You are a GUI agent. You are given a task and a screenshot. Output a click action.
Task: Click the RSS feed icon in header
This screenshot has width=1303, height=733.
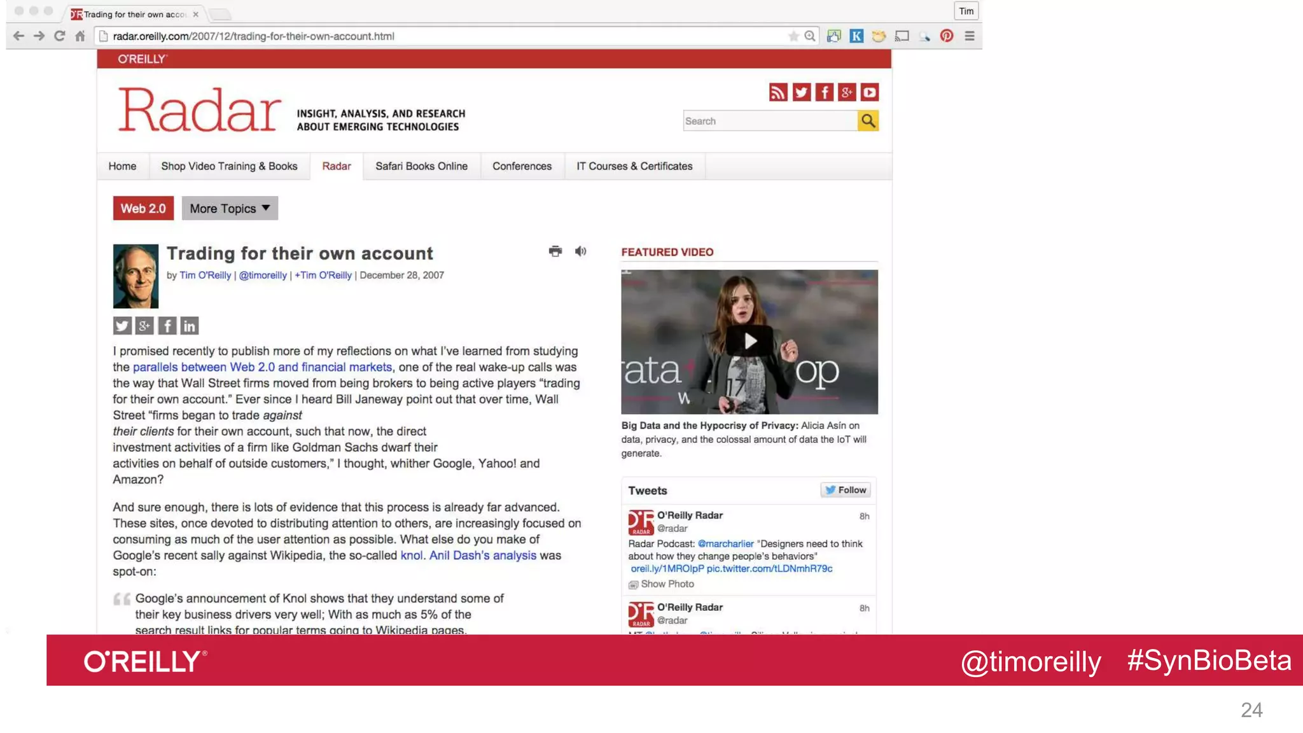coord(778,92)
